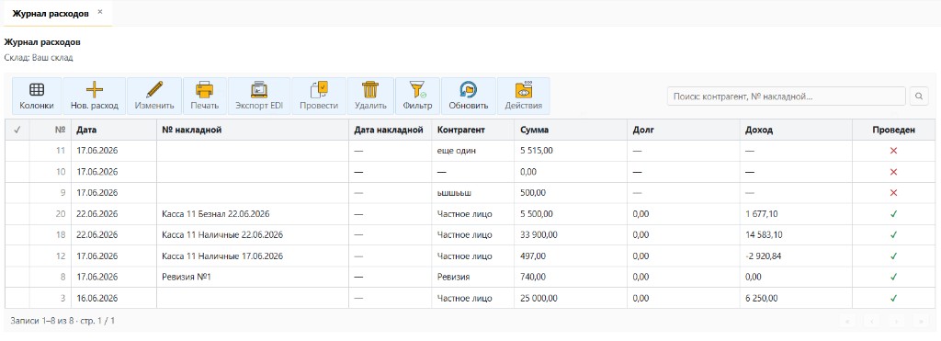Click the date 16.06.2026

97,298
